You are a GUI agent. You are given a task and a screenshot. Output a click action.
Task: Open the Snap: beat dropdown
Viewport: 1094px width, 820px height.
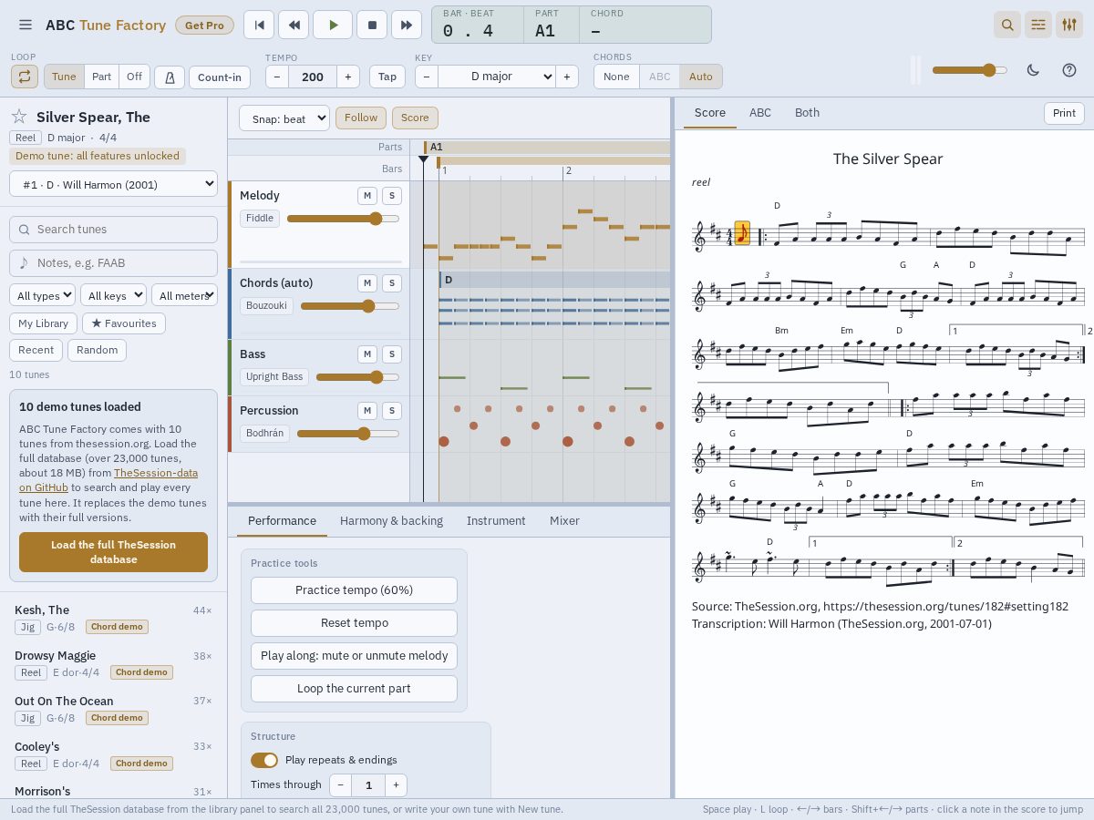point(284,118)
